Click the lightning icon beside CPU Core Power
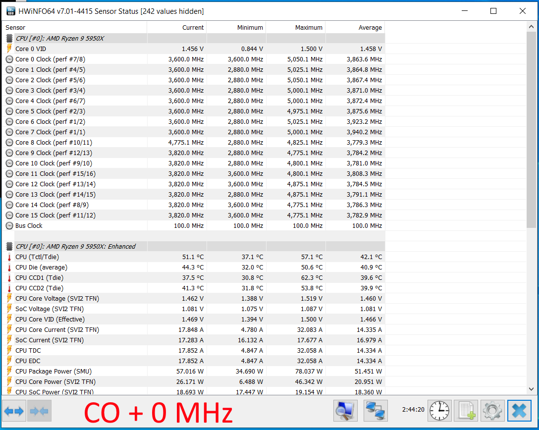This screenshot has height=430, width=539. (9, 381)
